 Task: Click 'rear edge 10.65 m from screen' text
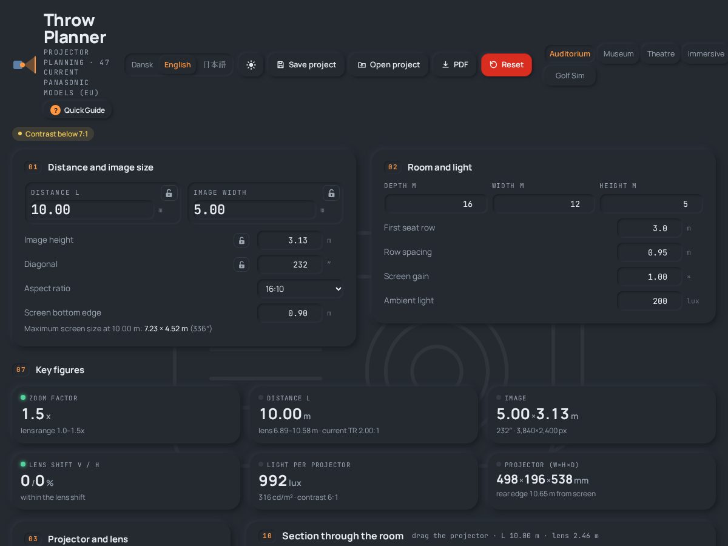point(546,494)
